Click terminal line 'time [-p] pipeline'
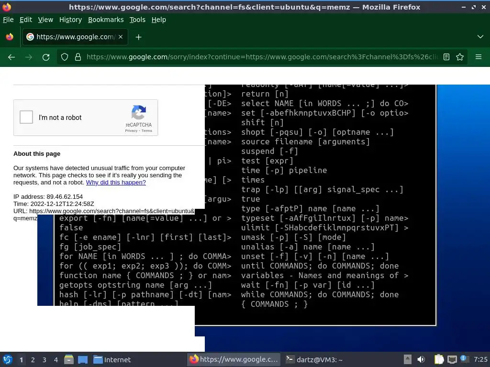Viewport: 490px width, 367px height. click(284, 171)
